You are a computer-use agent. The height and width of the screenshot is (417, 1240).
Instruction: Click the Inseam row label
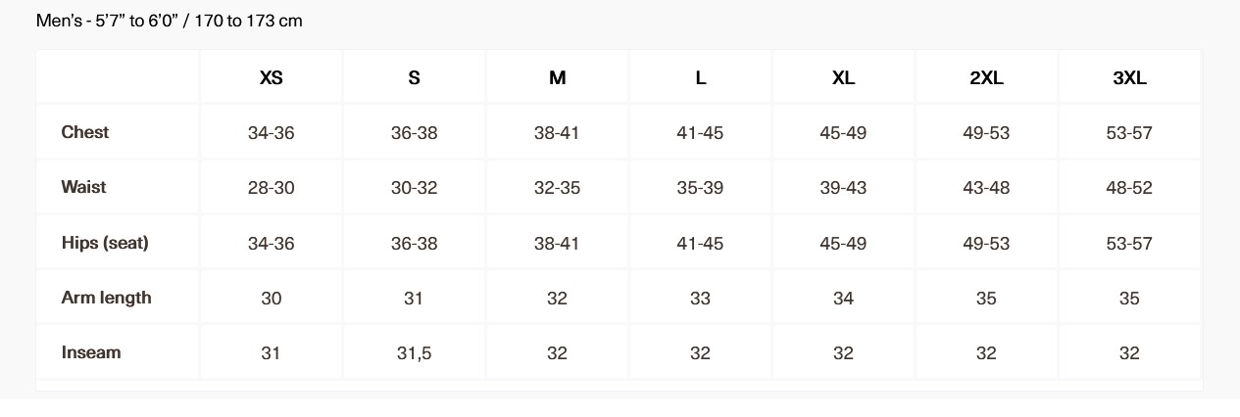click(91, 352)
